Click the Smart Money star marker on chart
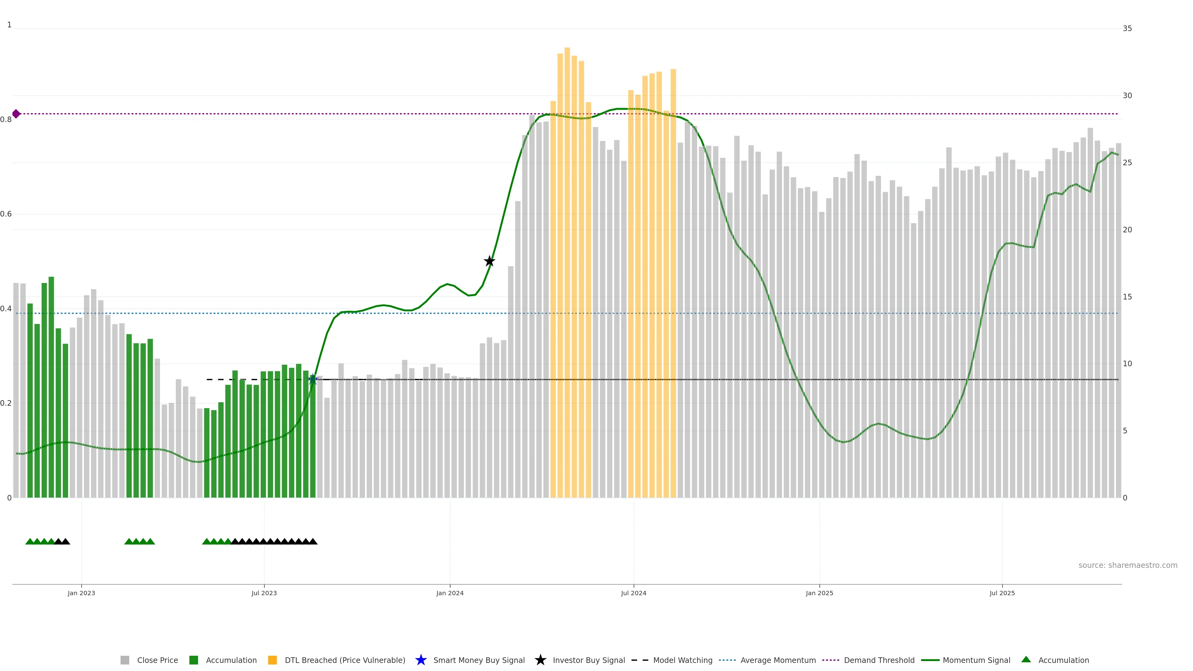This screenshot has height=671, width=1193. click(313, 380)
